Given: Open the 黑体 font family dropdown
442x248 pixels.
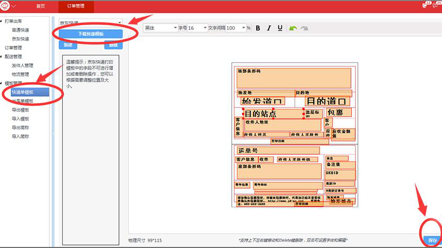Looking at the screenshot, I should [161, 28].
